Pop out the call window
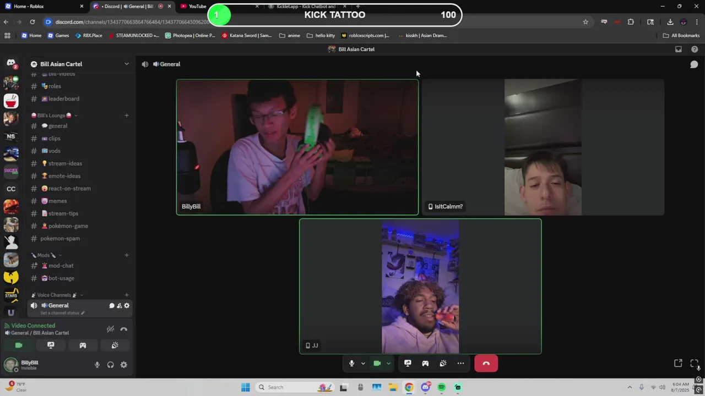Screen dimensions: 705x396 coord(678,364)
